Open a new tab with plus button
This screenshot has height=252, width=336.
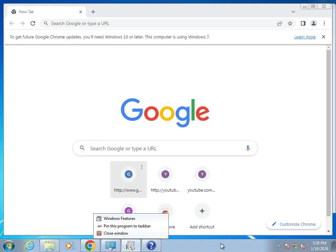click(x=93, y=12)
